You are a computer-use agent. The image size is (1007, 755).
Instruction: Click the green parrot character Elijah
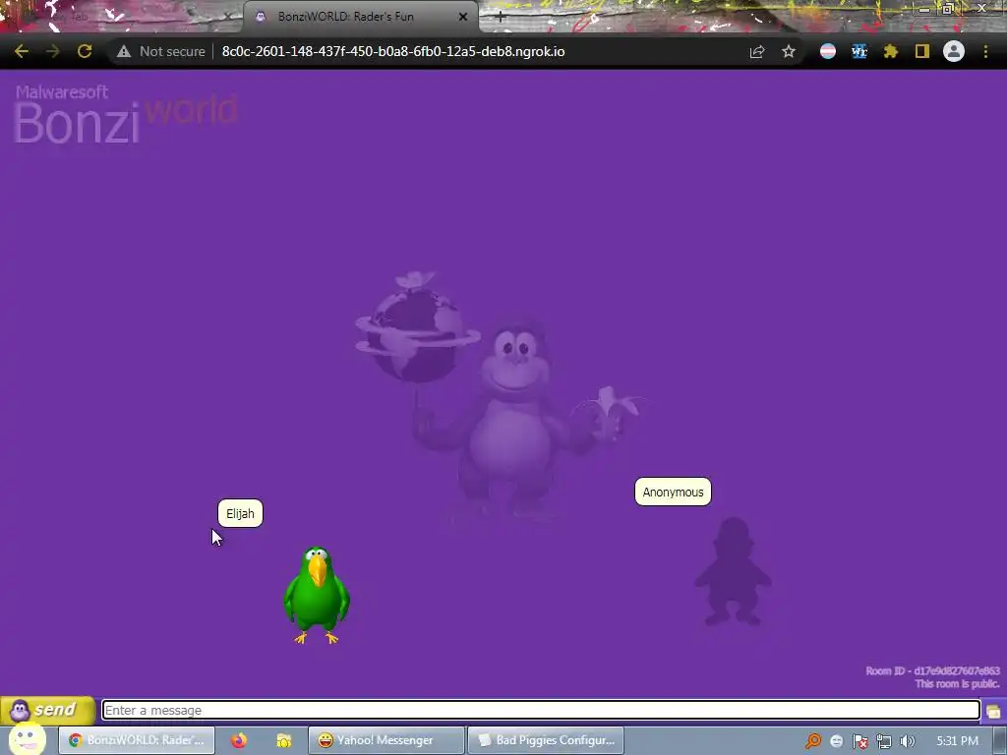pos(317,595)
